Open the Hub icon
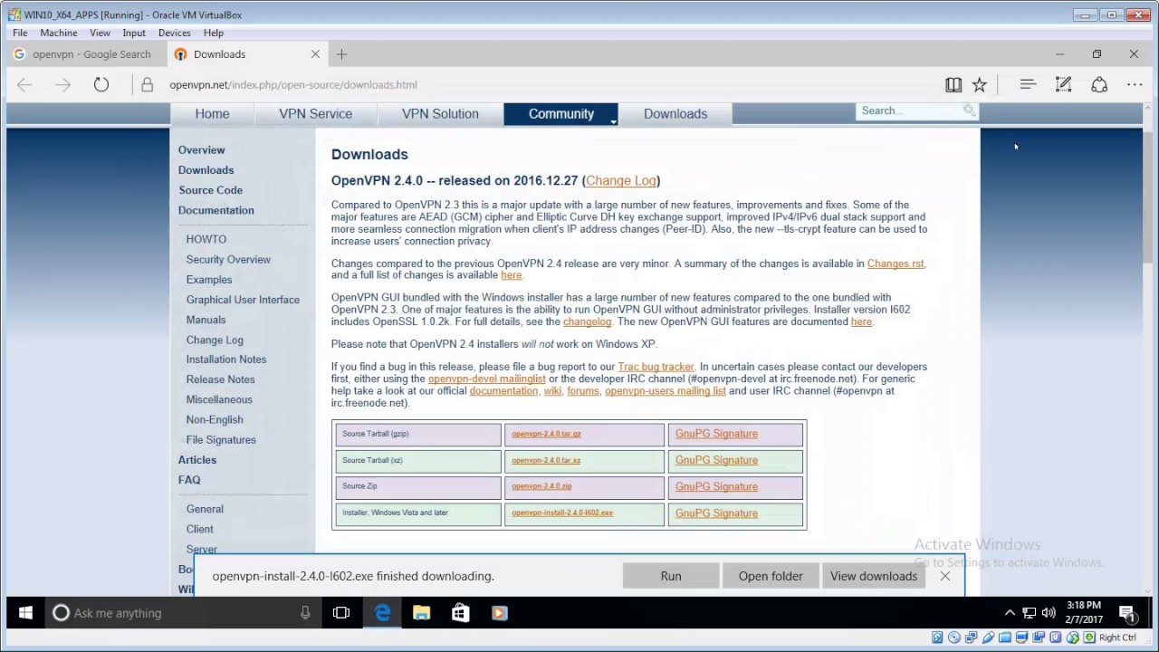 [x=1028, y=84]
